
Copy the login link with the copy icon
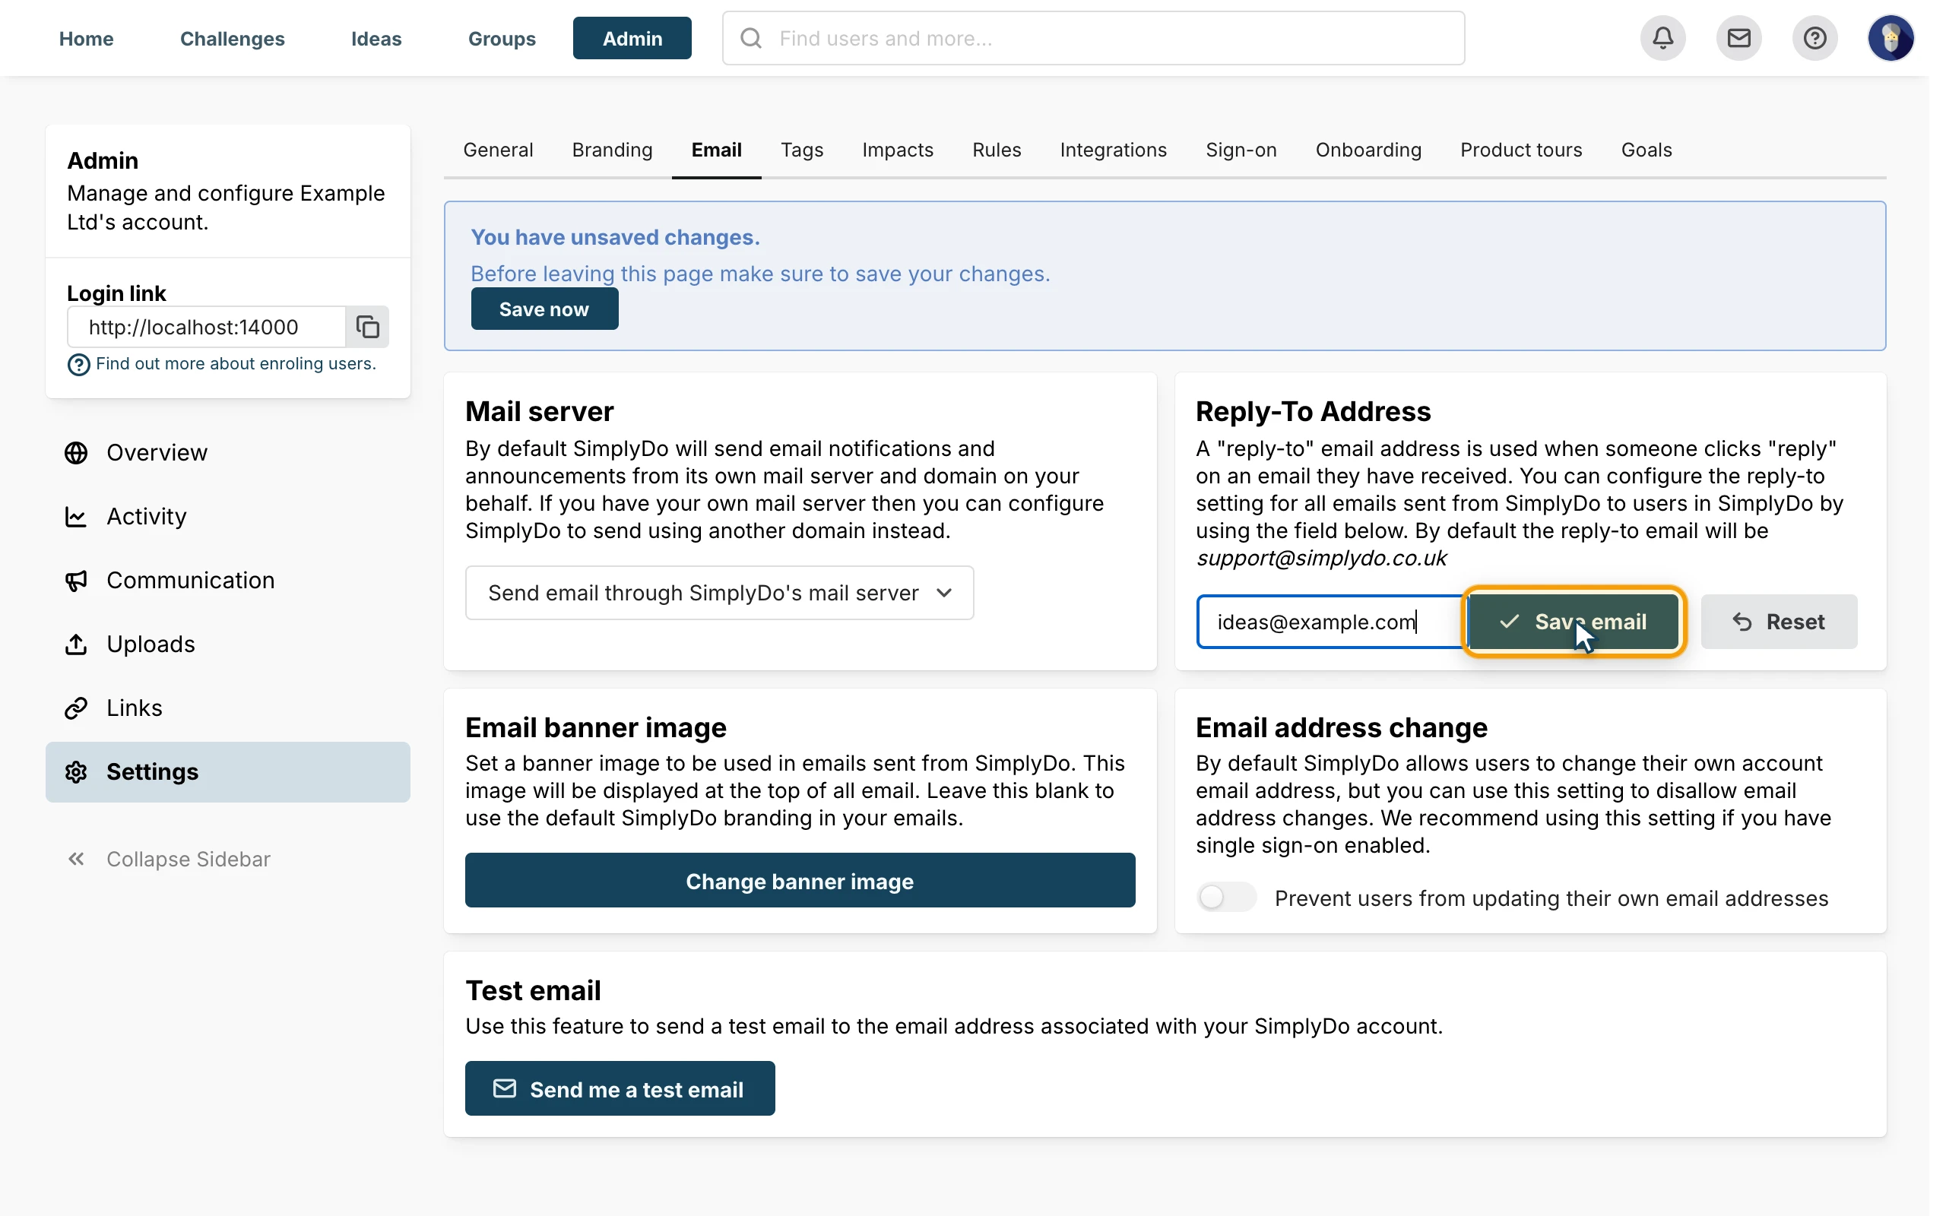(367, 327)
